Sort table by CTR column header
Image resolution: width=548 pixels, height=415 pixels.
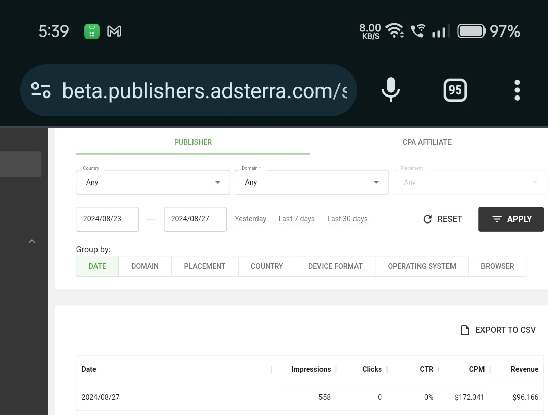point(427,369)
